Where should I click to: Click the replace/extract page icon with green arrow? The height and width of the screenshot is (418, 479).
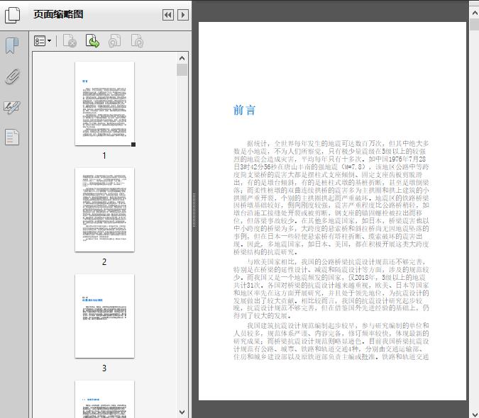(92, 42)
